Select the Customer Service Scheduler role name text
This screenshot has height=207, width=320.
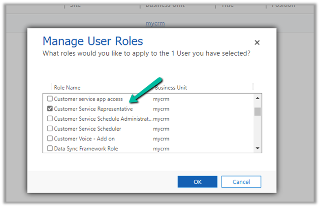88,129
